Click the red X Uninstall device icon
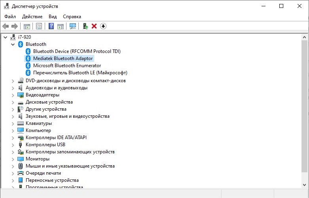Image resolution: width=309 pixels, height=198 pixels. coord(94,26)
